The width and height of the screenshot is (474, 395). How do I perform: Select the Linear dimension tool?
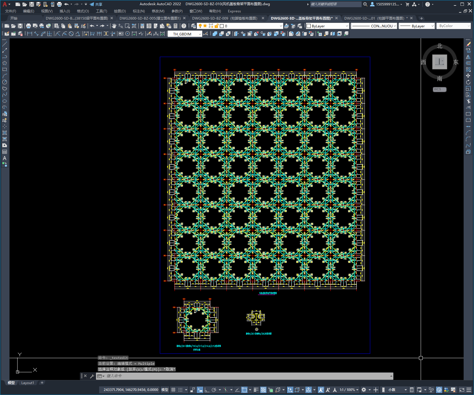pos(29,34)
